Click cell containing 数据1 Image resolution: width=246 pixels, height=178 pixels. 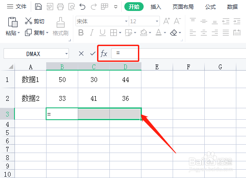tap(30, 79)
